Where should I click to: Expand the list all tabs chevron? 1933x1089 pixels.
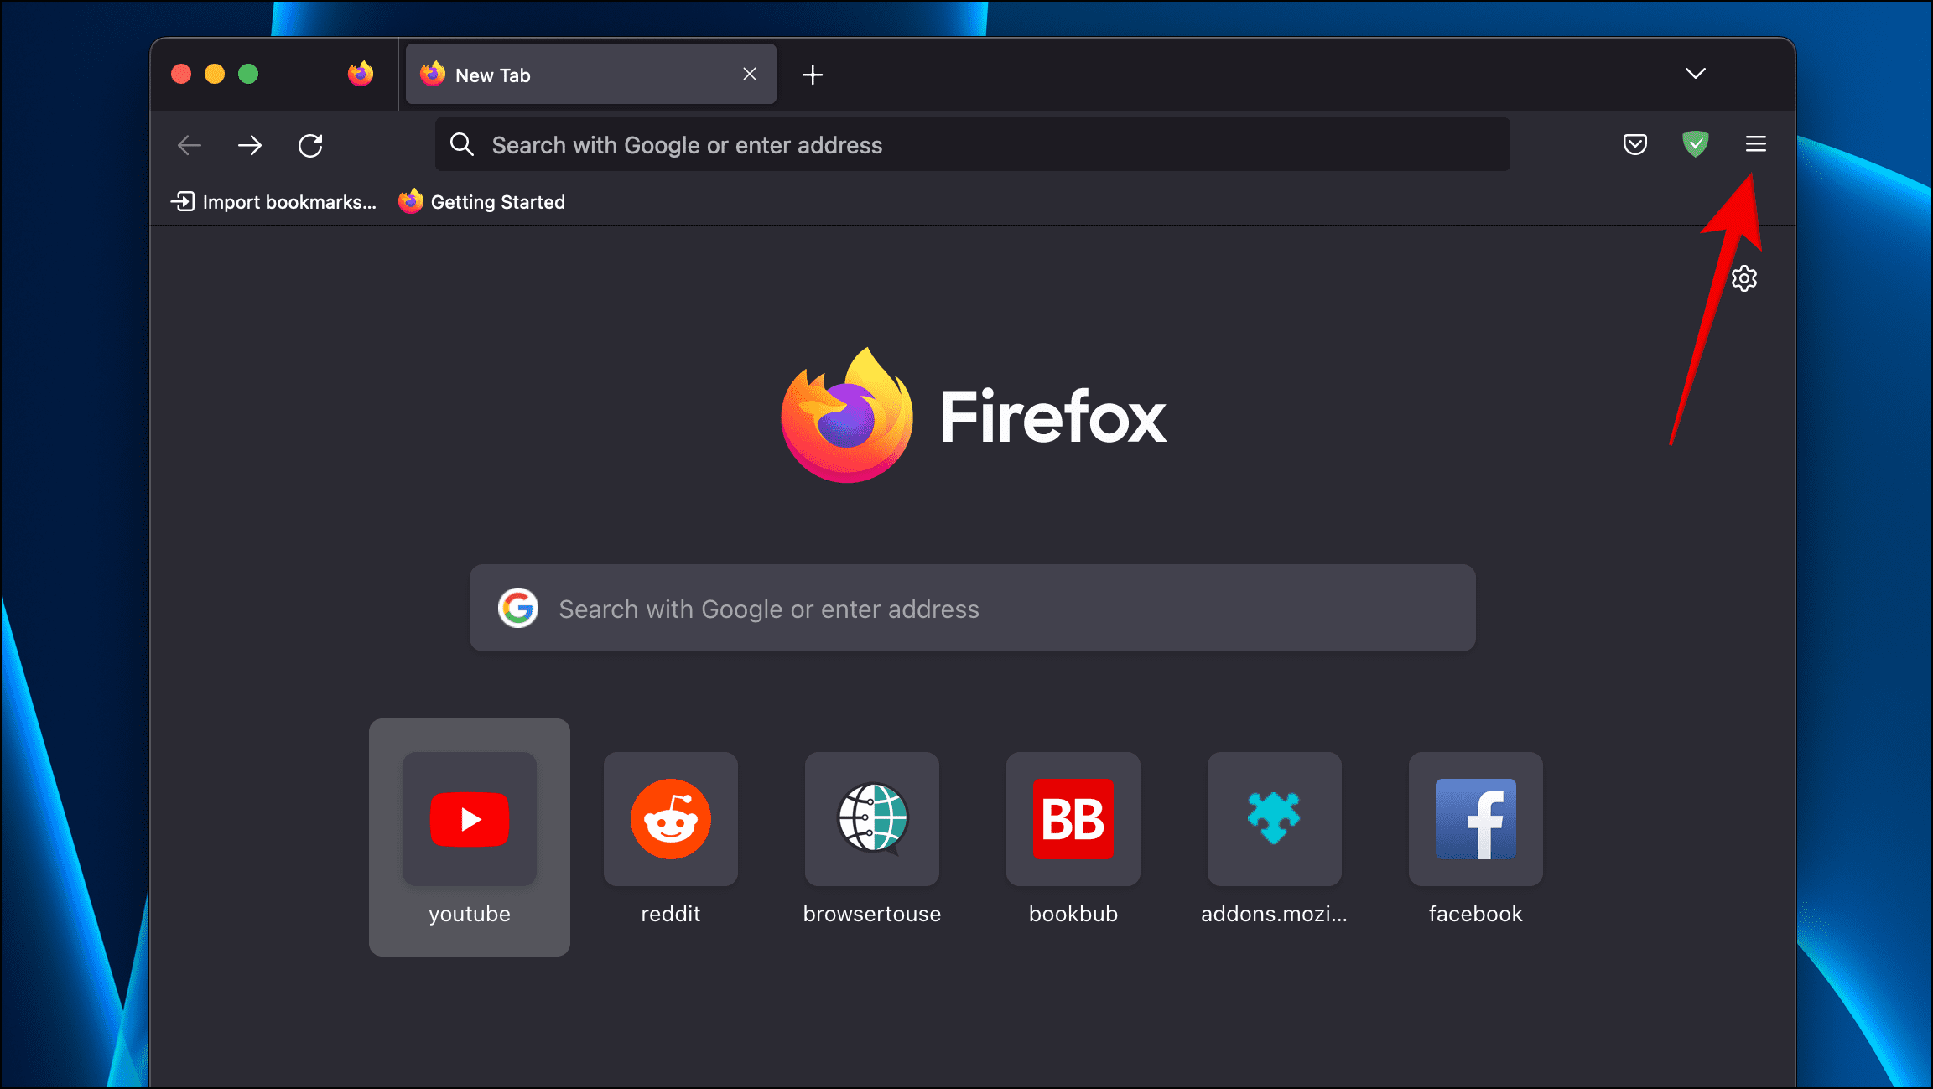(x=1695, y=74)
